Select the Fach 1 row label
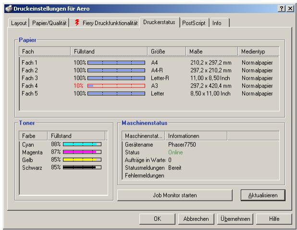Screen dimensions: 297x230 [x=29, y=63]
